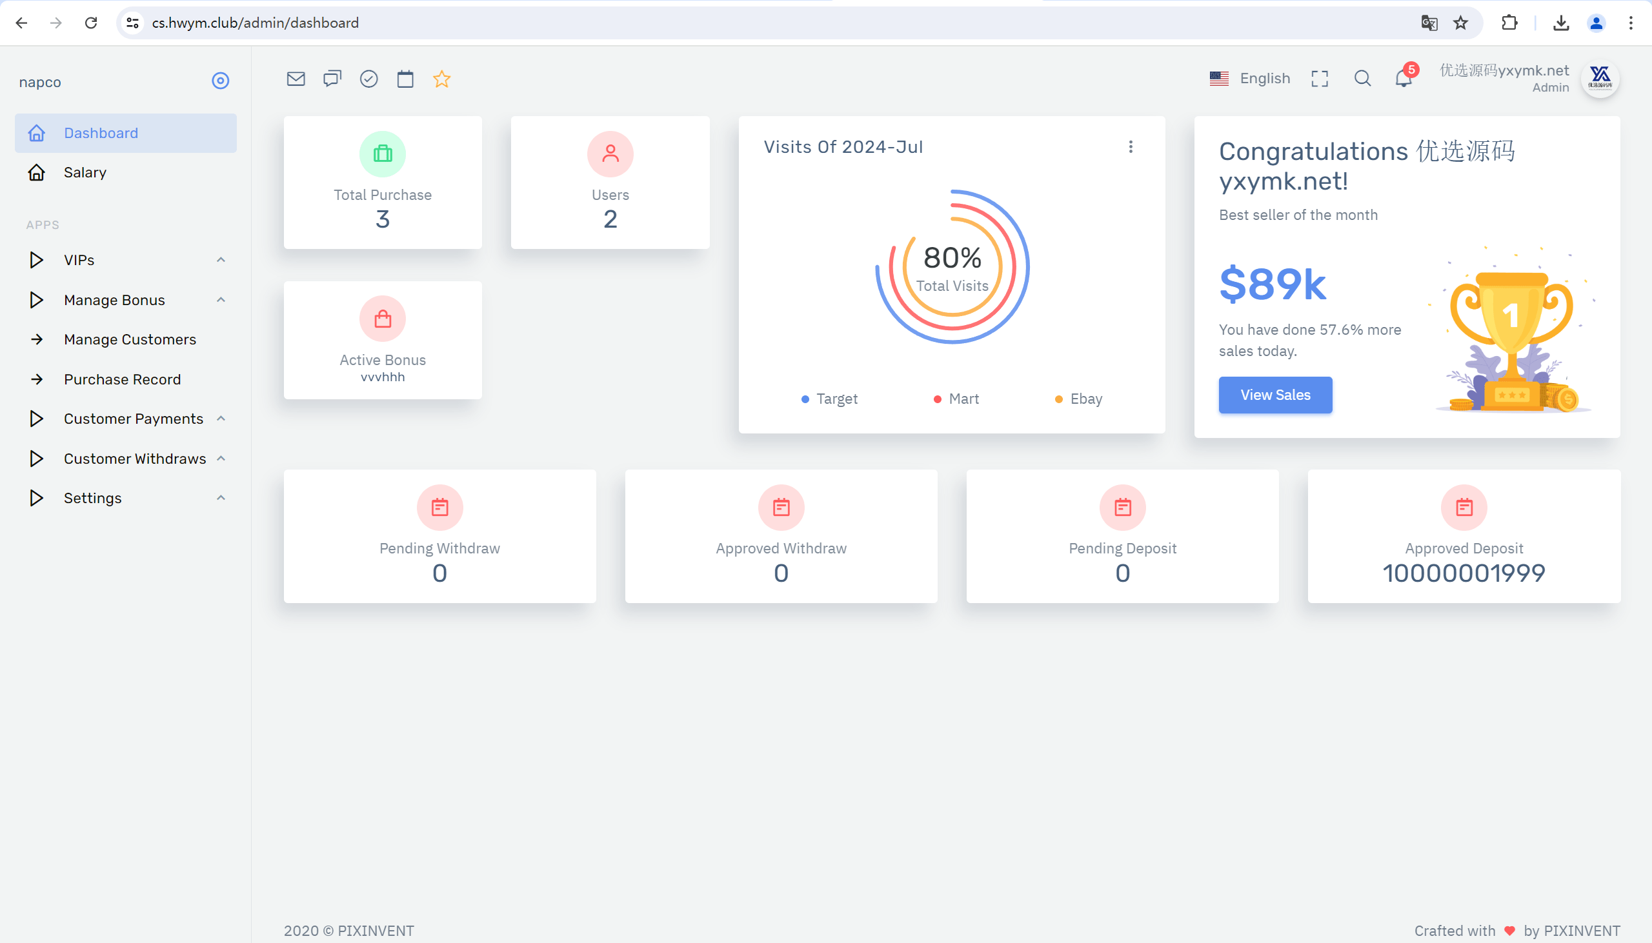Open the Admin profile avatar
This screenshot has width=1652, height=943.
coord(1600,78)
